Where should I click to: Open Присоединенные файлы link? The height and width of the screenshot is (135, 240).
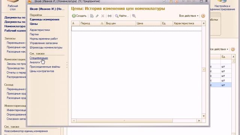click(x=45, y=67)
